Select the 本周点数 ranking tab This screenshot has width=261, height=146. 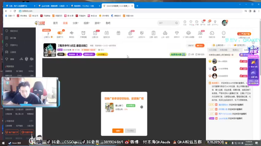(223, 50)
